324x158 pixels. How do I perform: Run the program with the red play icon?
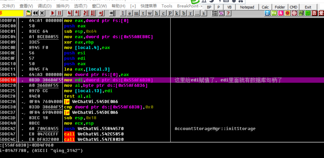point(53,13)
